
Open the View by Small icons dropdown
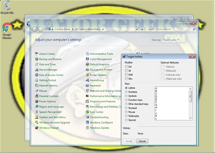tap(171, 40)
